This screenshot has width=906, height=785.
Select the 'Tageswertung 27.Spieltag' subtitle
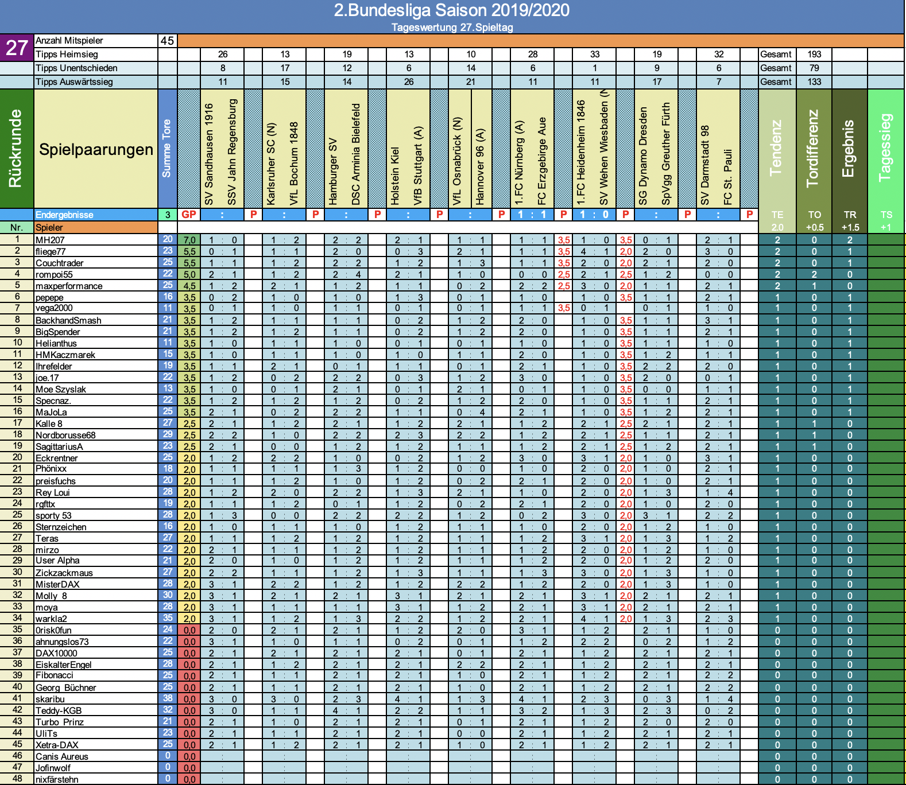coord(452,28)
